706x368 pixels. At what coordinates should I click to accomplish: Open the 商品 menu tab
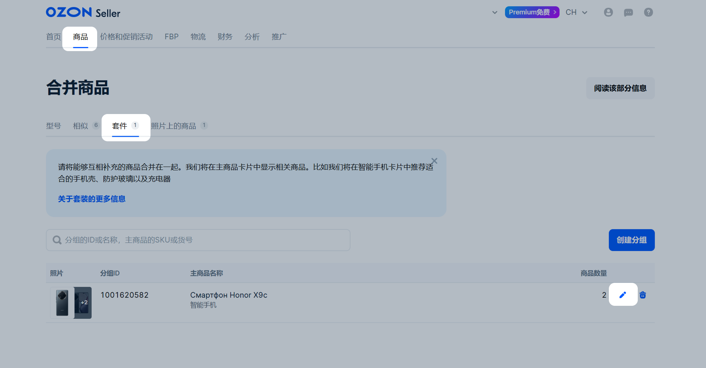click(80, 37)
